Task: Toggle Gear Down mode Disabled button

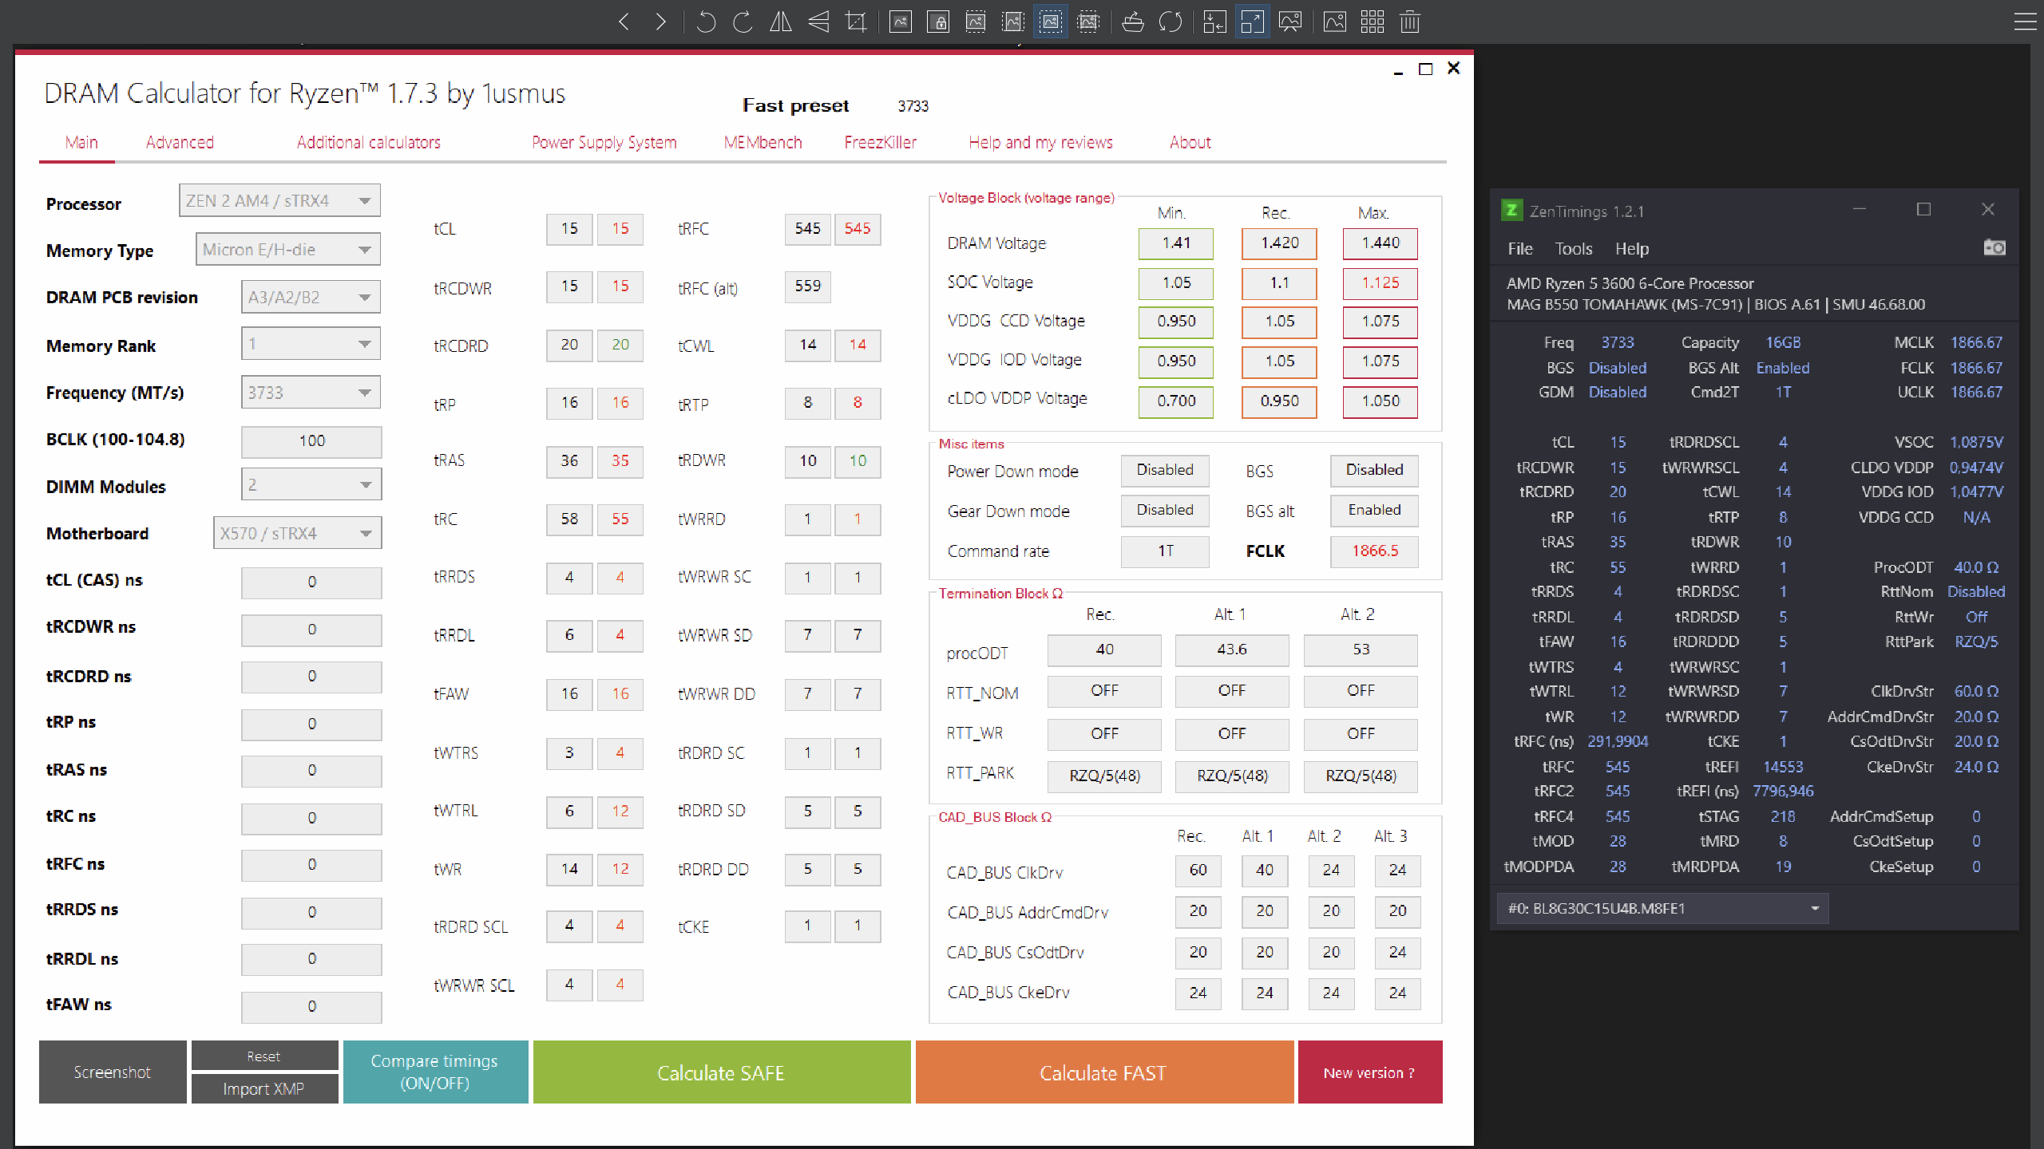Action: (x=1165, y=510)
